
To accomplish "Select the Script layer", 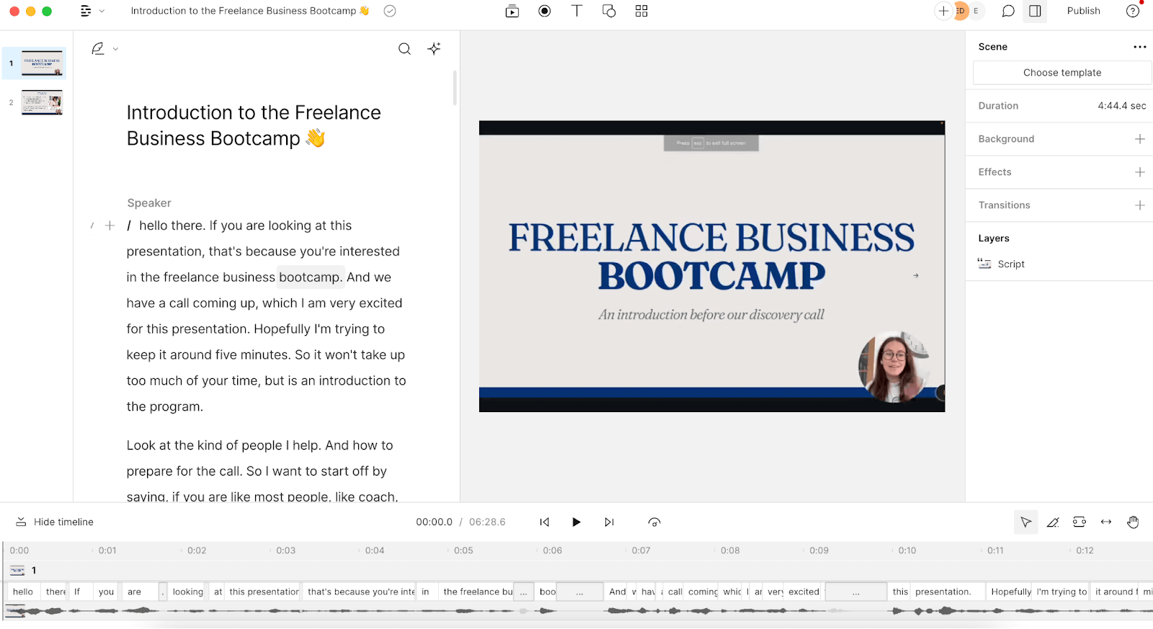I will click(x=1010, y=264).
